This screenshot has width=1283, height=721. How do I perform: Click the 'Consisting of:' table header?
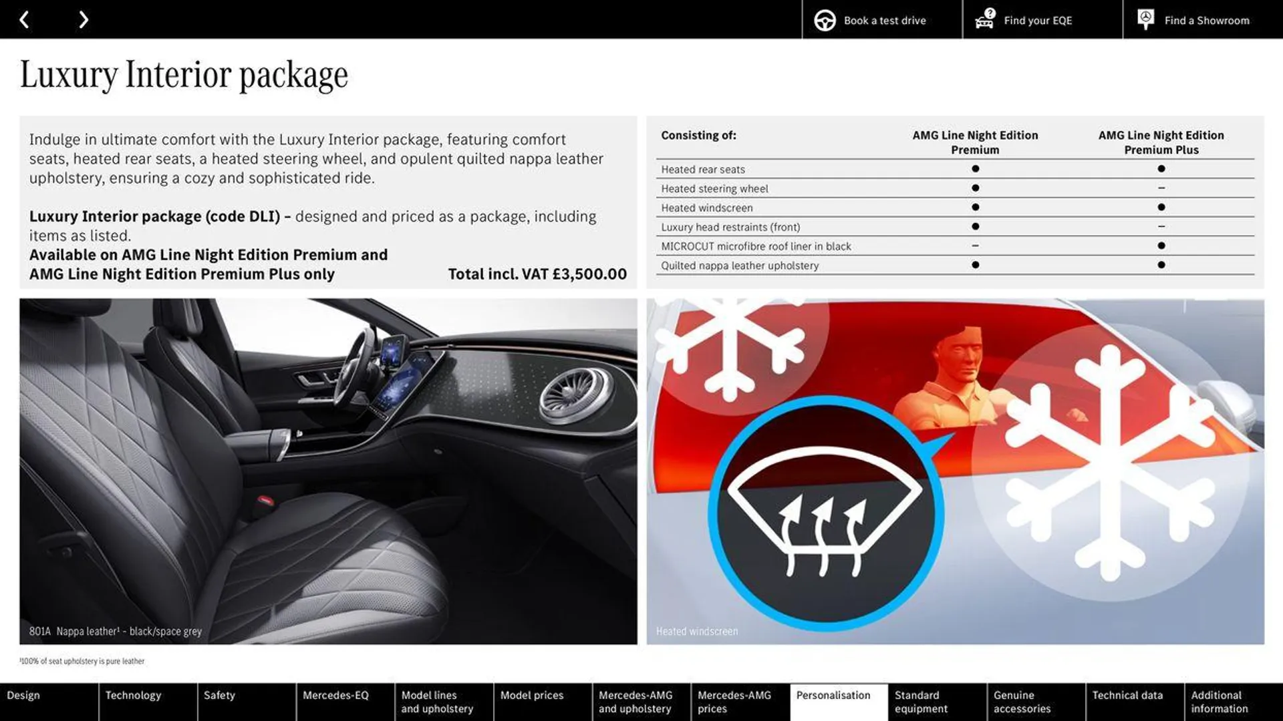tap(698, 135)
